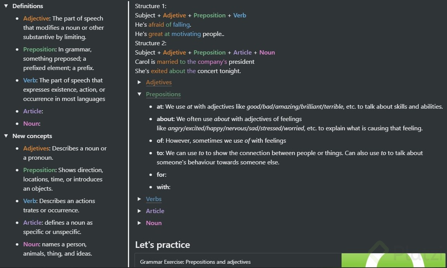Click the underlined Adjetives toggle heading
447x268 pixels.
tap(159, 82)
